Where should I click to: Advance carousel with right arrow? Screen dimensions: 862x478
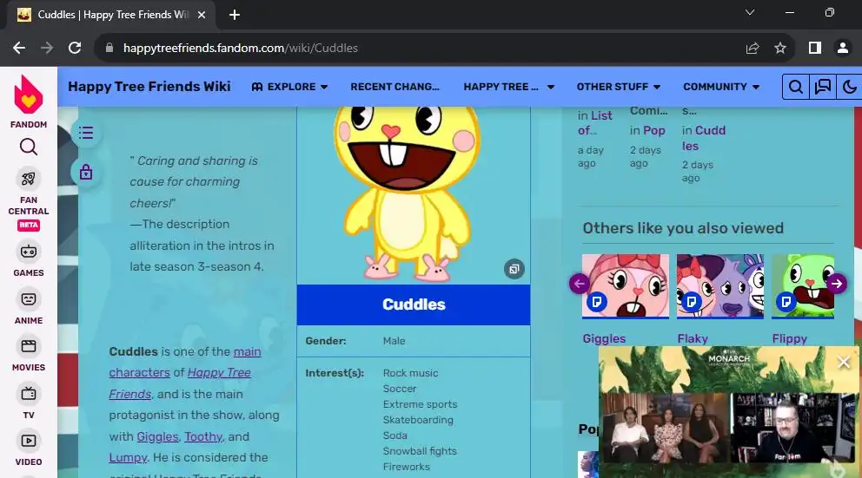(837, 284)
